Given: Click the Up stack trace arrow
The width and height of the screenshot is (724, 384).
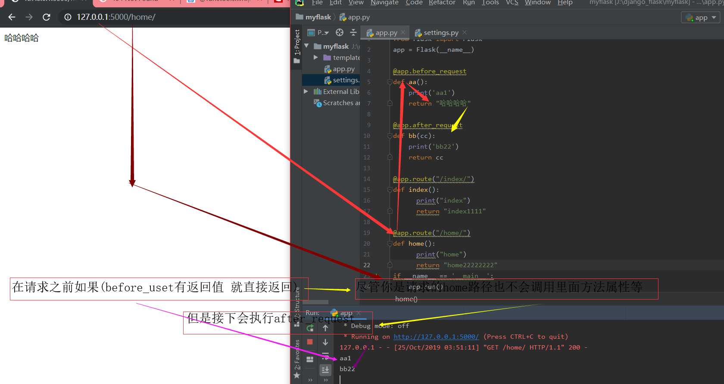Looking at the screenshot, I should [325, 328].
